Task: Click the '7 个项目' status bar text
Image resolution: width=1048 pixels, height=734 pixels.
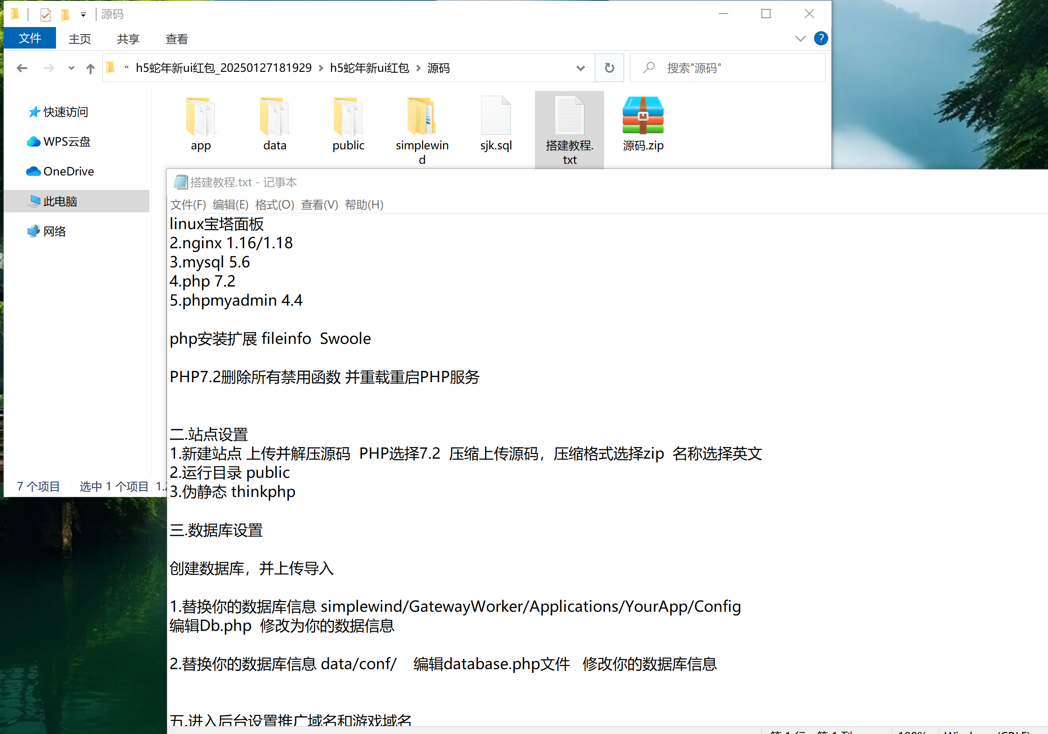Action: pos(38,487)
